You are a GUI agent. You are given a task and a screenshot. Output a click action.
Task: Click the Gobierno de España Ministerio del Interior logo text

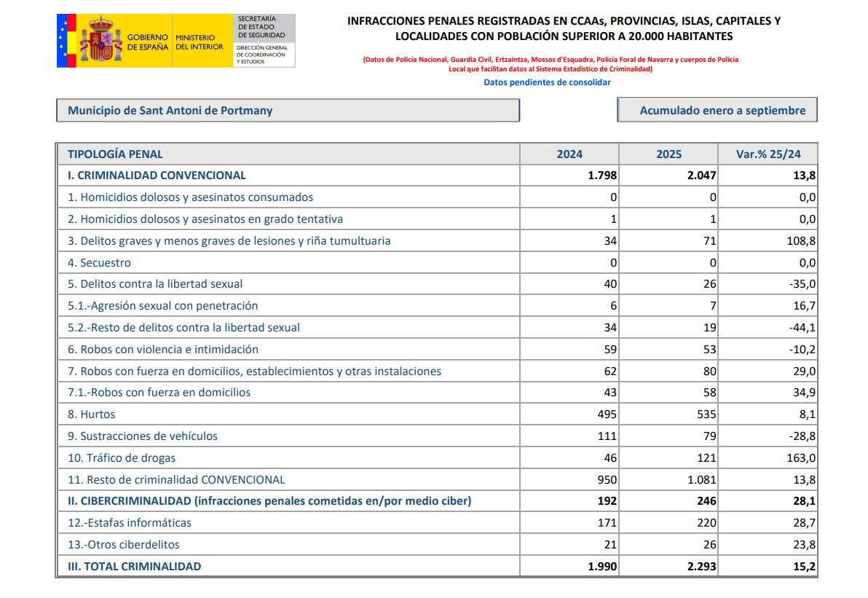pyautogui.click(x=171, y=42)
